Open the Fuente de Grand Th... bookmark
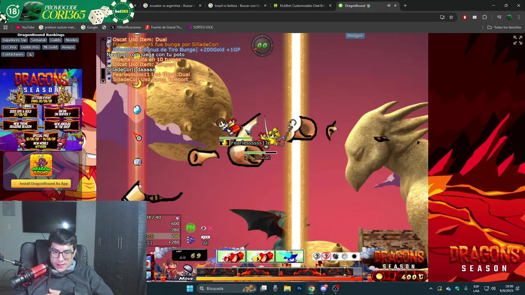 164,27
